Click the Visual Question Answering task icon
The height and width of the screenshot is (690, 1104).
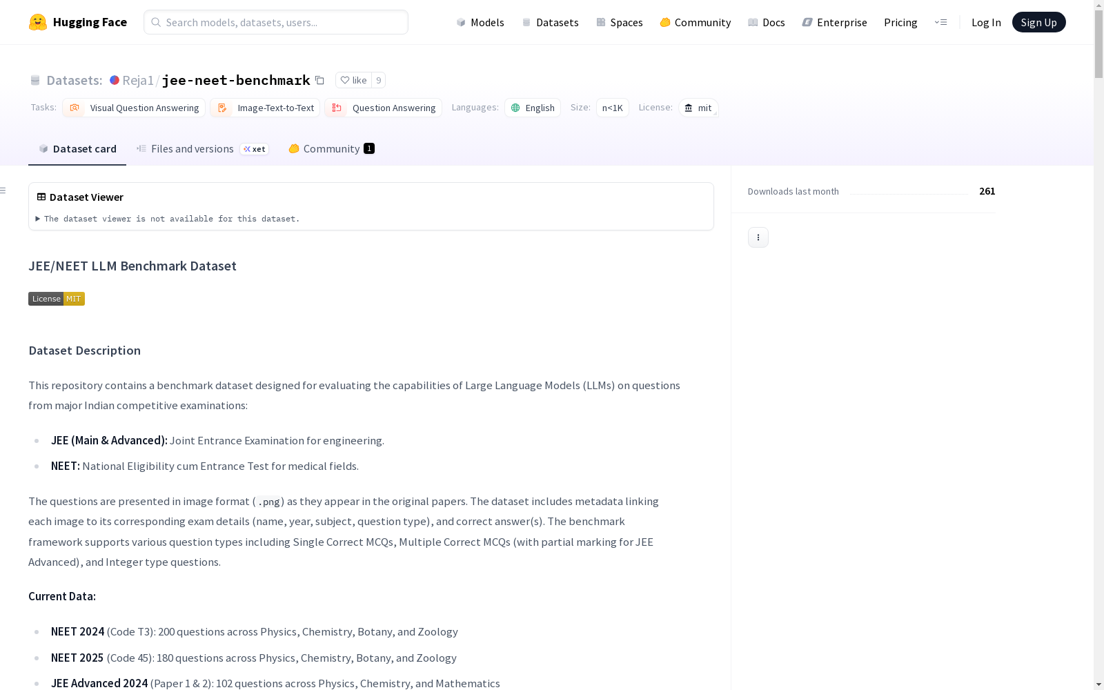(x=75, y=108)
